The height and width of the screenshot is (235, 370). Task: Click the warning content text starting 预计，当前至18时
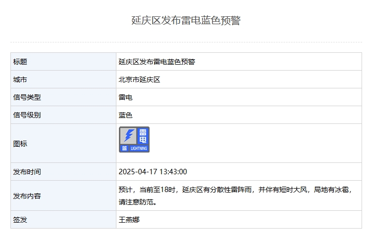coord(235,196)
